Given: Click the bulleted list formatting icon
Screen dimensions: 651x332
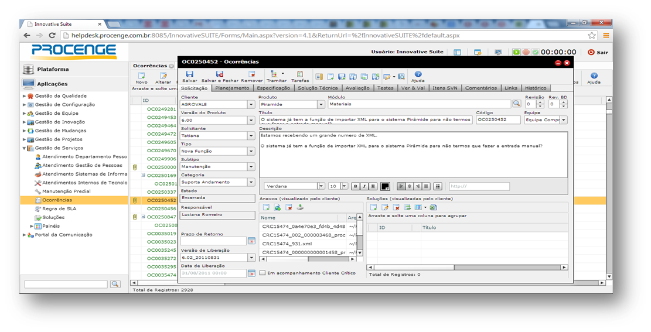Looking at the screenshot, I should (x=438, y=186).
